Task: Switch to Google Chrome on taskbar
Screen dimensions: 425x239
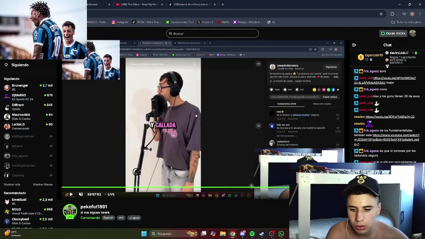Action: (233, 234)
